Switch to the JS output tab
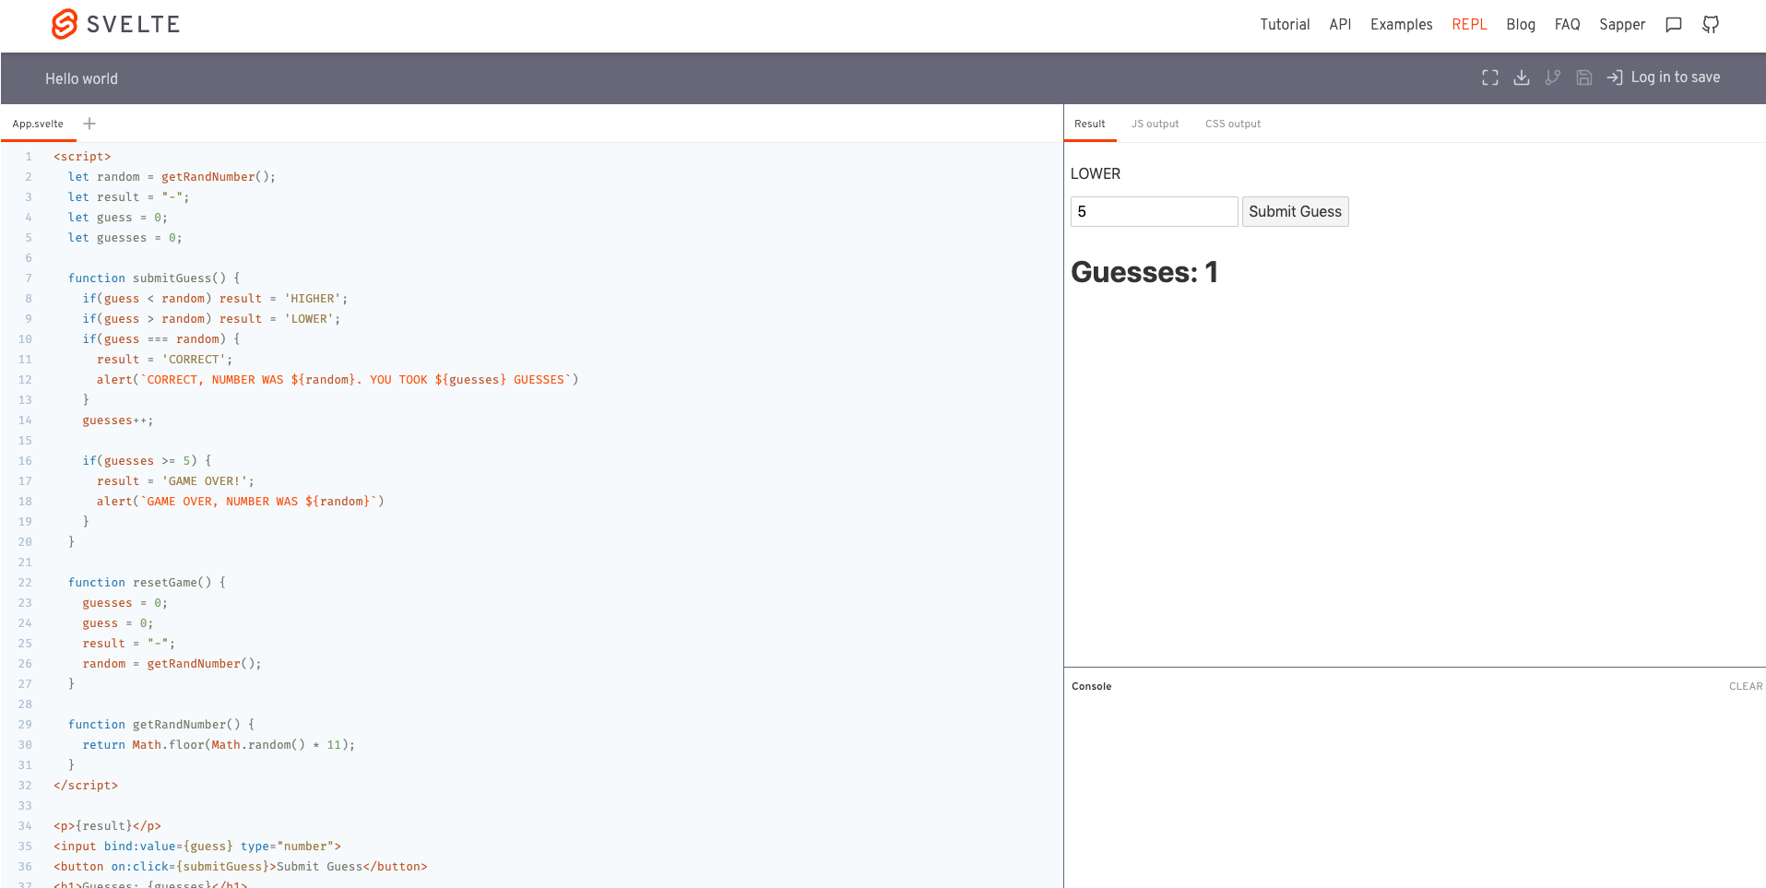The image size is (1766, 888). click(1155, 124)
